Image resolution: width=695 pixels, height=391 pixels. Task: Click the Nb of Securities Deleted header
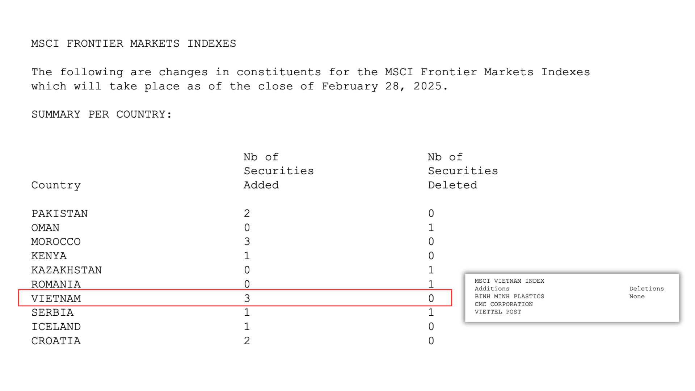click(x=463, y=171)
